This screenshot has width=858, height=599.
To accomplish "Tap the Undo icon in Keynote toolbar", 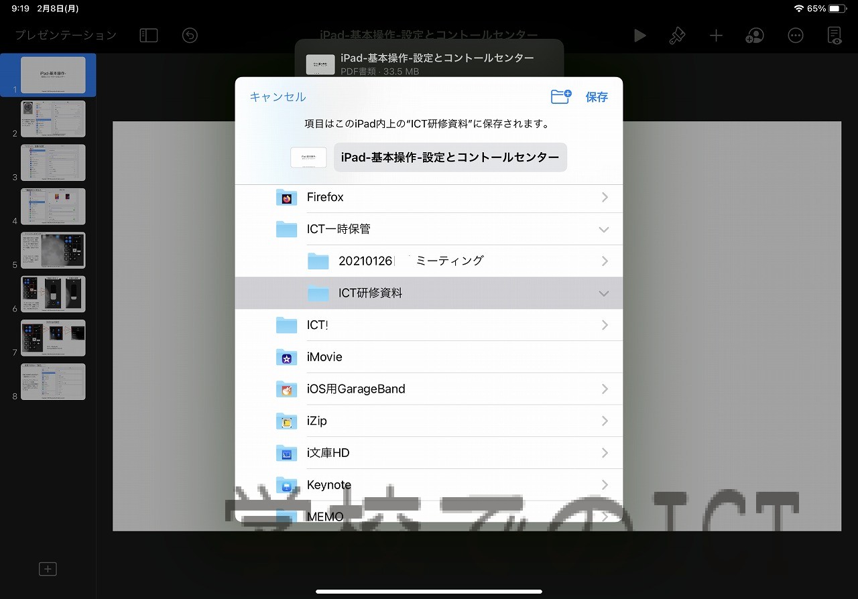I will click(x=190, y=36).
